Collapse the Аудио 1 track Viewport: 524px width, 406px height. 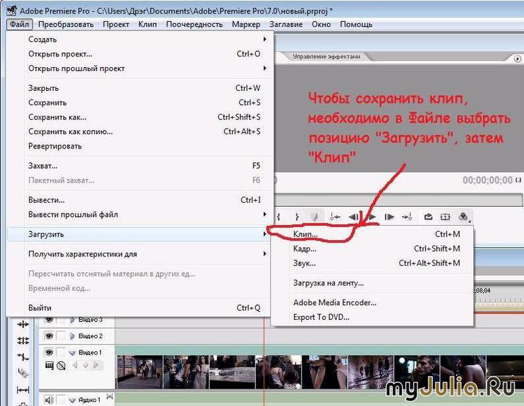pyautogui.click(x=72, y=400)
